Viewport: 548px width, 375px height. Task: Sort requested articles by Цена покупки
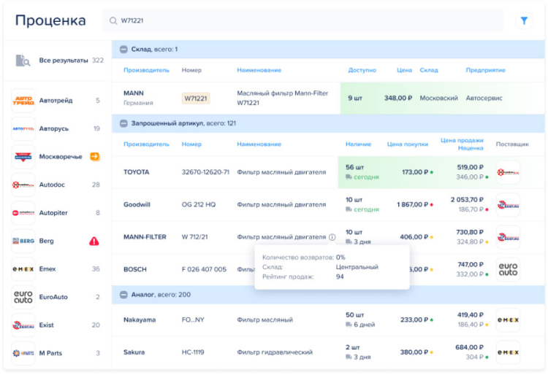408,144
